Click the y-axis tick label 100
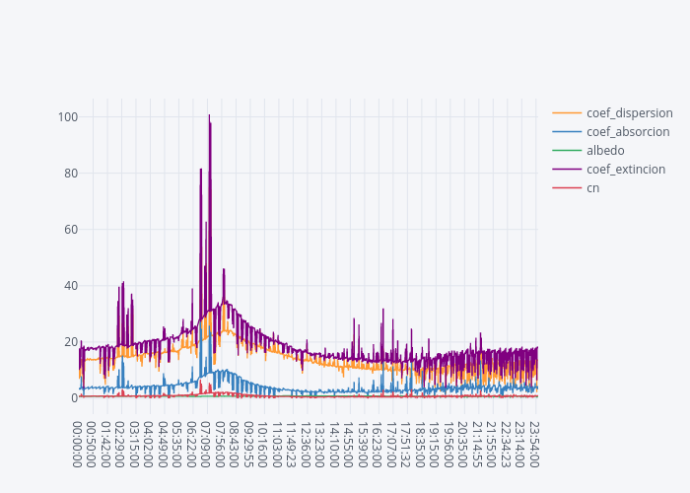 point(68,117)
